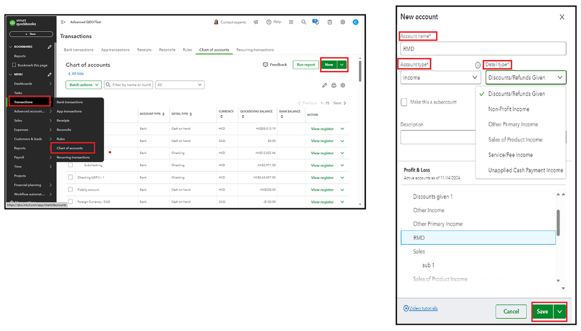Screen dimensions: 581x331
Task: Click the Contact experts avatar
Action: [216, 22]
